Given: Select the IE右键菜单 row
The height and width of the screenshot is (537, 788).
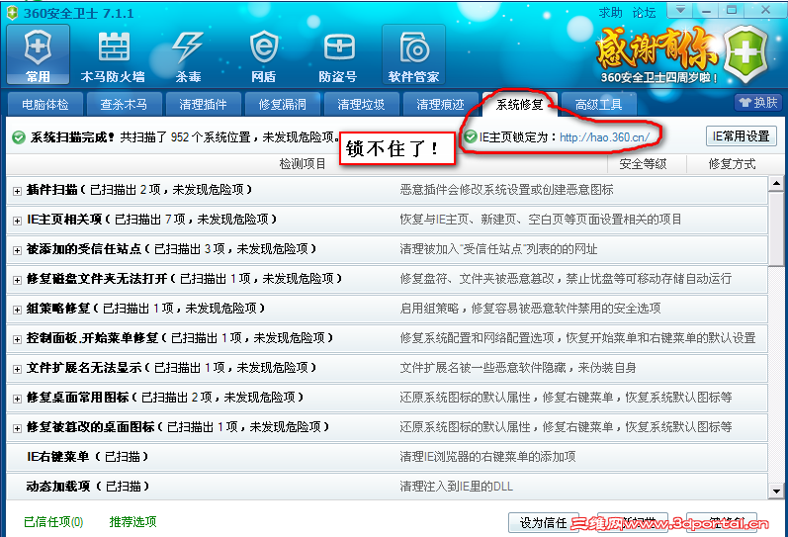Looking at the screenshot, I should coord(387,457).
